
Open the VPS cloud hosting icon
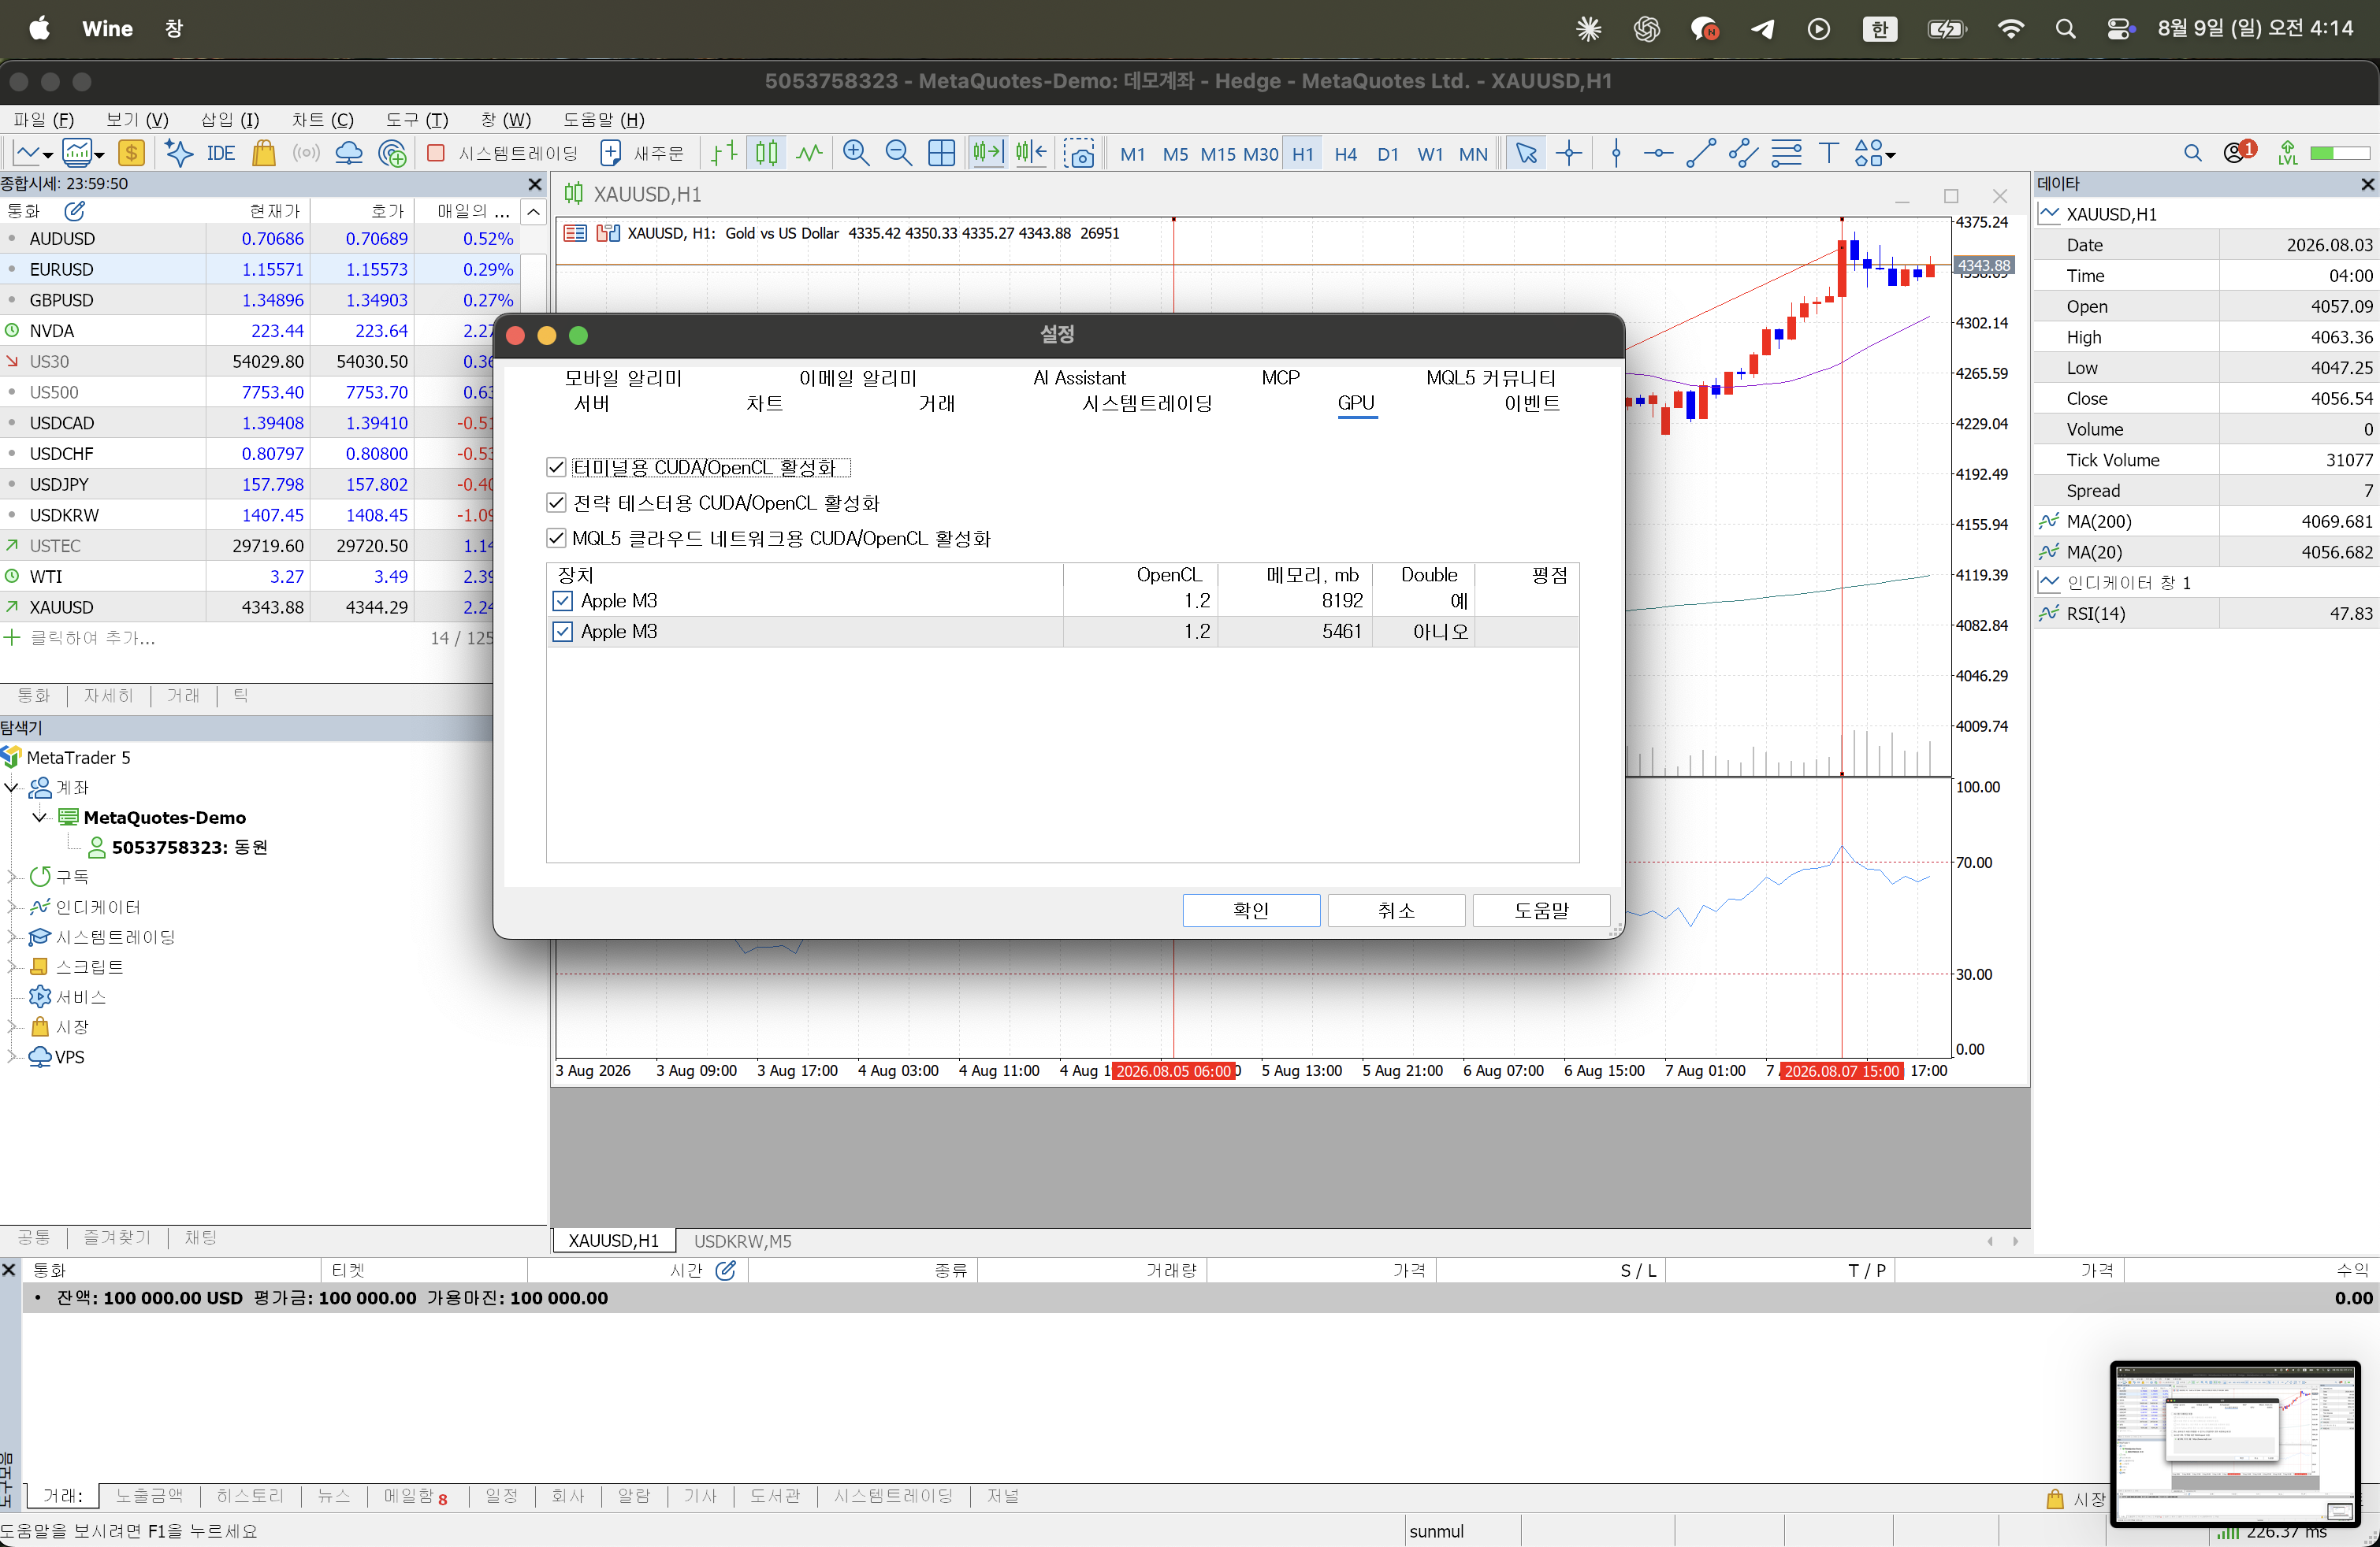[x=349, y=153]
